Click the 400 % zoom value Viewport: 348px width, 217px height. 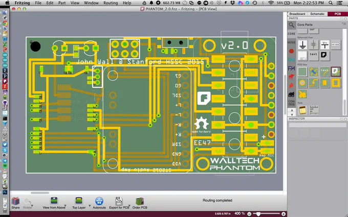tap(239, 213)
